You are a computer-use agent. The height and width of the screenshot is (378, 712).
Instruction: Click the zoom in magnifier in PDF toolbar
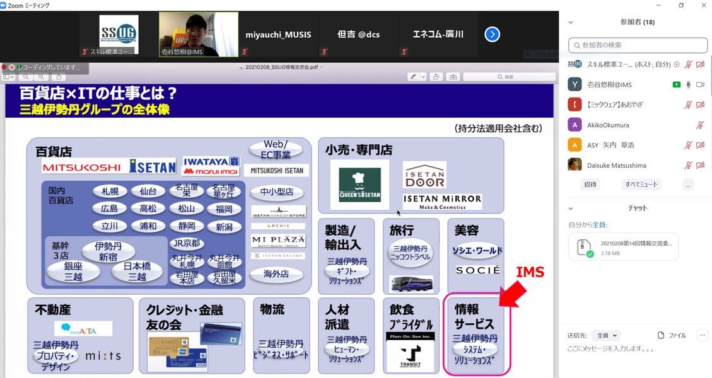[x=42, y=77]
